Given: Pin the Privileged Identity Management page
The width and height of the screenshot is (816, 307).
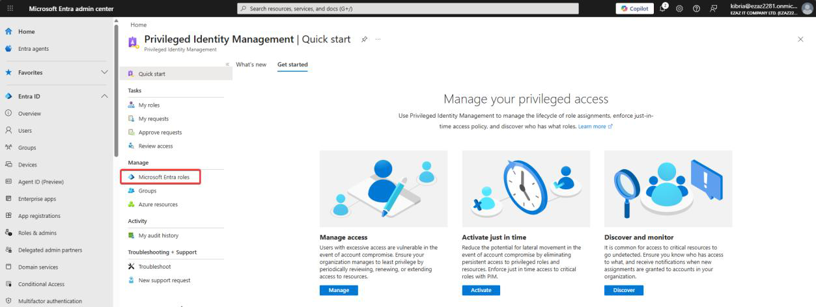Looking at the screenshot, I should (364, 40).
